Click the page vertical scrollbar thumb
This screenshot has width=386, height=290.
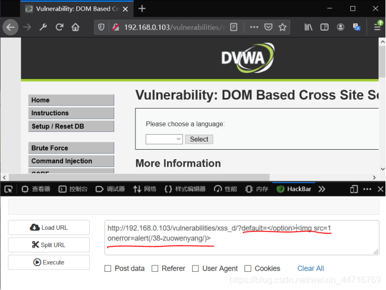[x=382, y=61]
